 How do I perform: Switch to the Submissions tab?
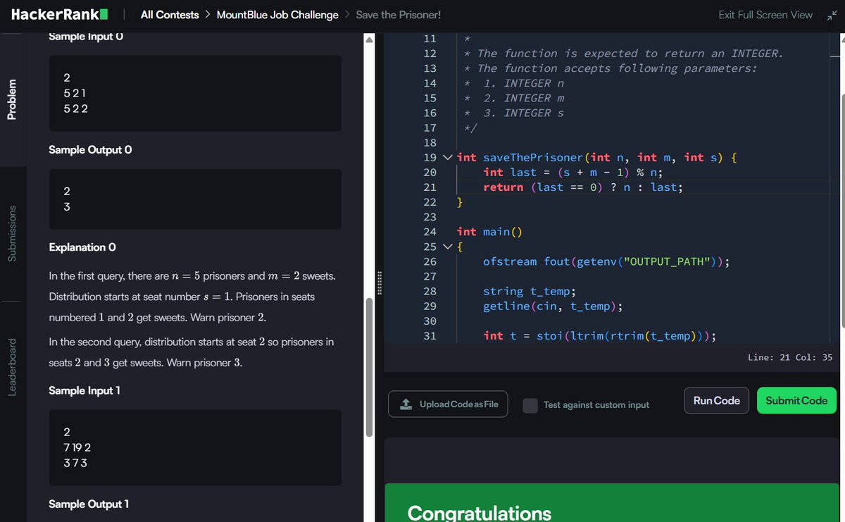coord(11,233)
